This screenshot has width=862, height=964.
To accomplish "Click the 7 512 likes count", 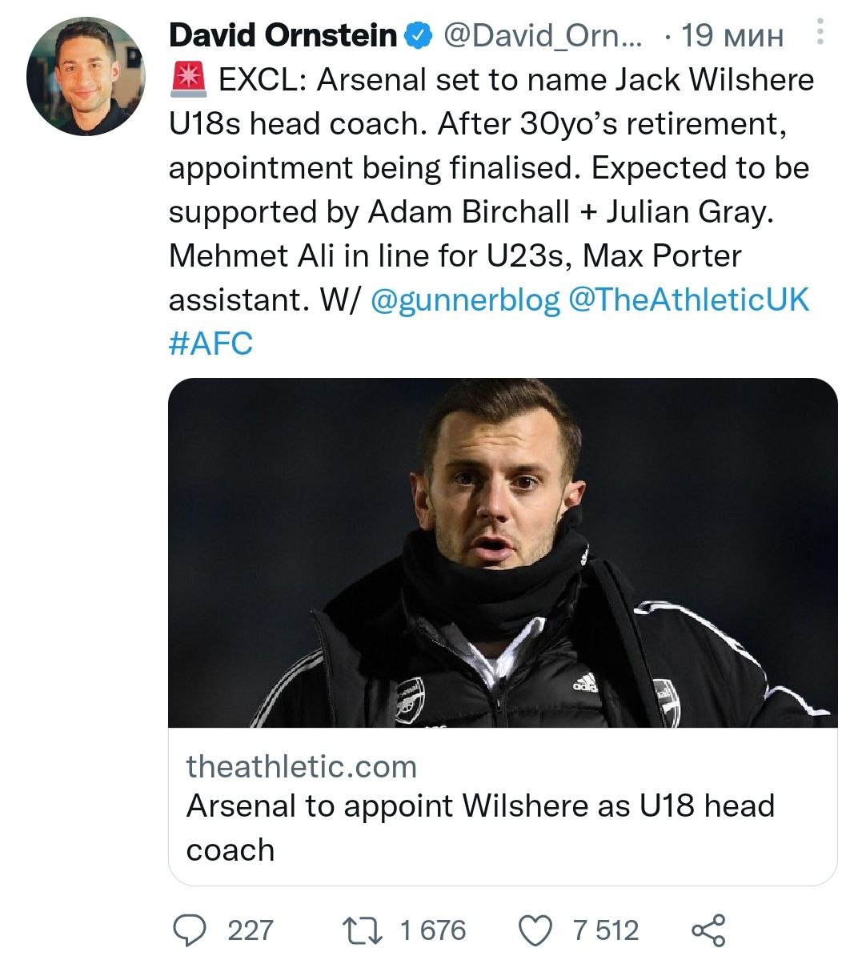I will (x=606, y=930).
